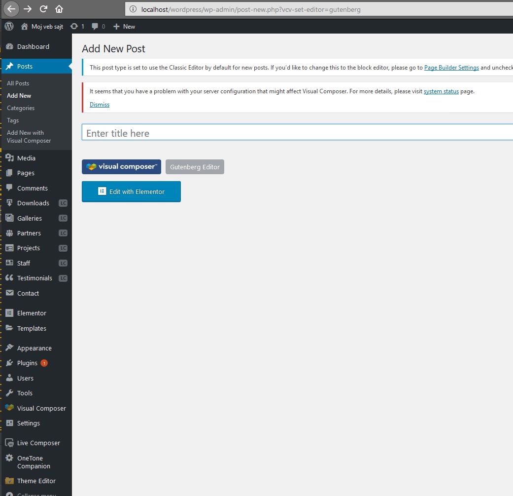513x496 pixels.
Task: Expand the New content menu
Action: [x=124, y=27]
